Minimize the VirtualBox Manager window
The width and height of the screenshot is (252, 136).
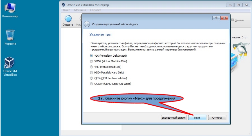pos(230,5)
